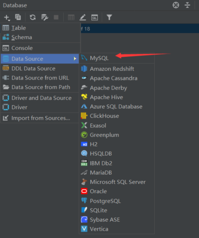The image size is (199, 238).
Task: Click the Refresh toolbar icon
Action: pyautogui.click(x=33, y=17)
